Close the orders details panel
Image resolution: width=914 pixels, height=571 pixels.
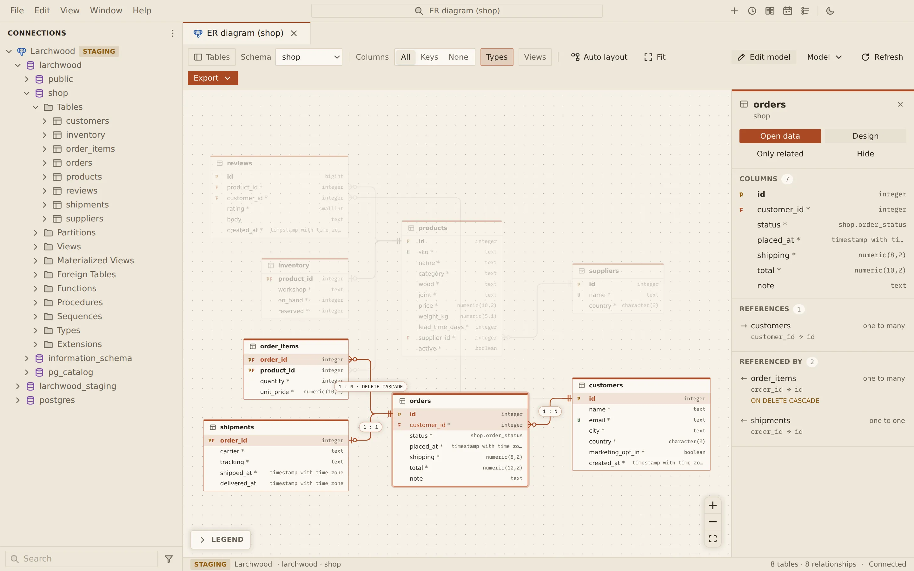[900, 104]
